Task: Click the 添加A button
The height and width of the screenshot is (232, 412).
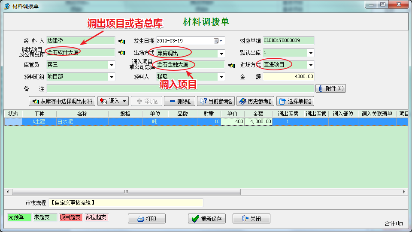Action: [x=147, y=101]
